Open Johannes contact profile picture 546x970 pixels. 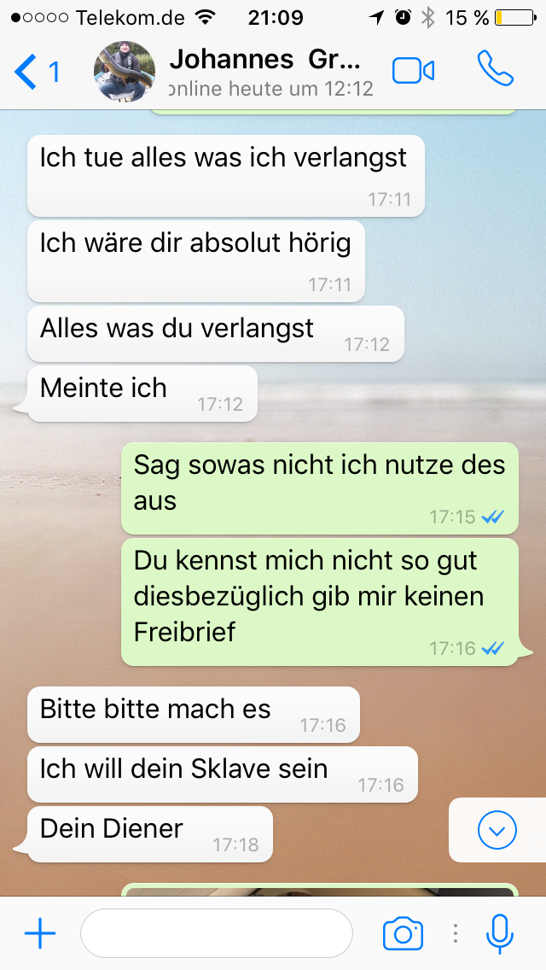click(x=125, y=71)
